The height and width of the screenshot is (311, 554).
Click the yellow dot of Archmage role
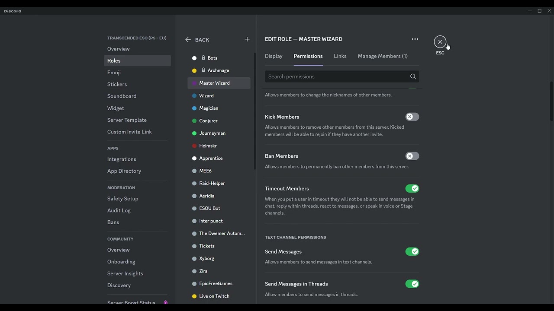(194, 70)
